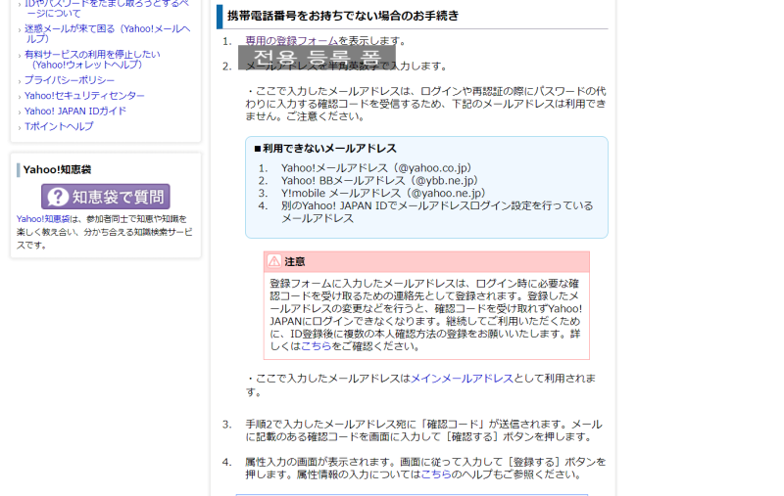Open the 迷惑メールが来て困る help link
The height and width of the screenshot is (496, 784).
pyautogui.click(x=108, y=33)
